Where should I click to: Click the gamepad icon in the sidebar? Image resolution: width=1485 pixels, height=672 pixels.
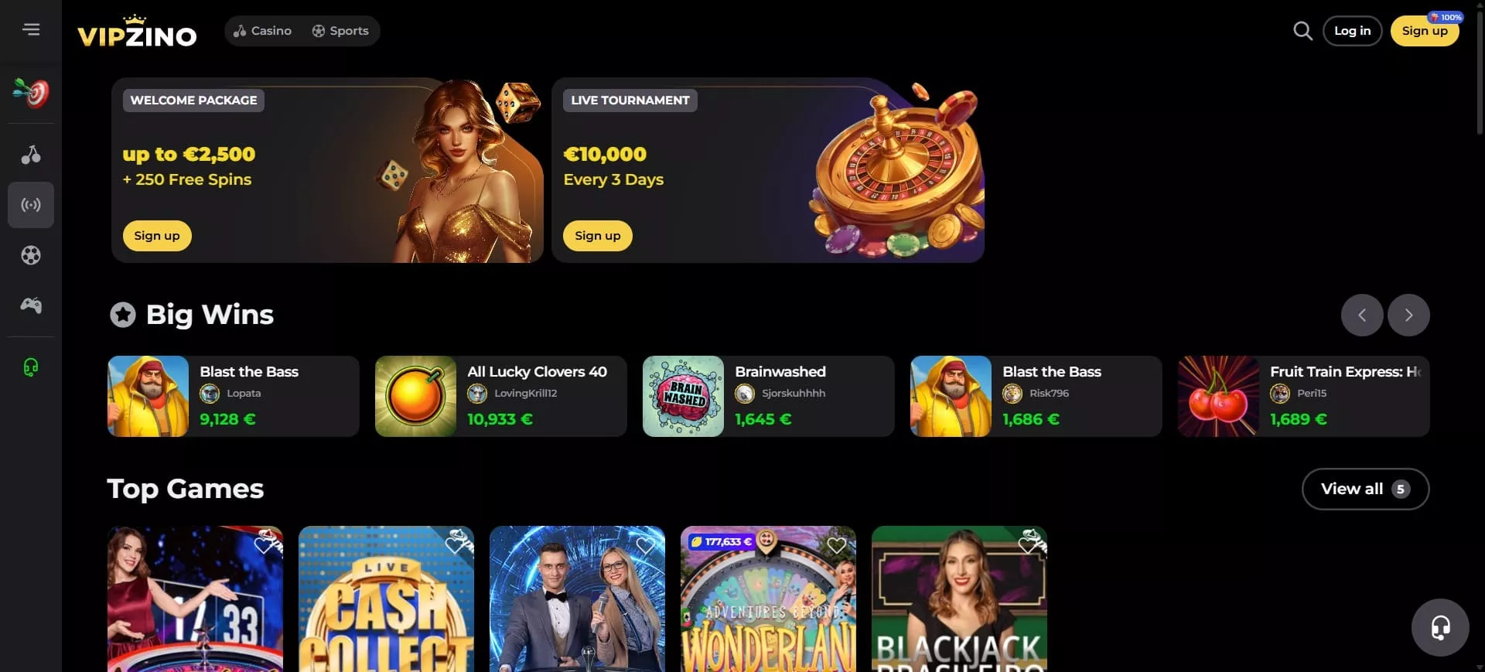point(31,305)
